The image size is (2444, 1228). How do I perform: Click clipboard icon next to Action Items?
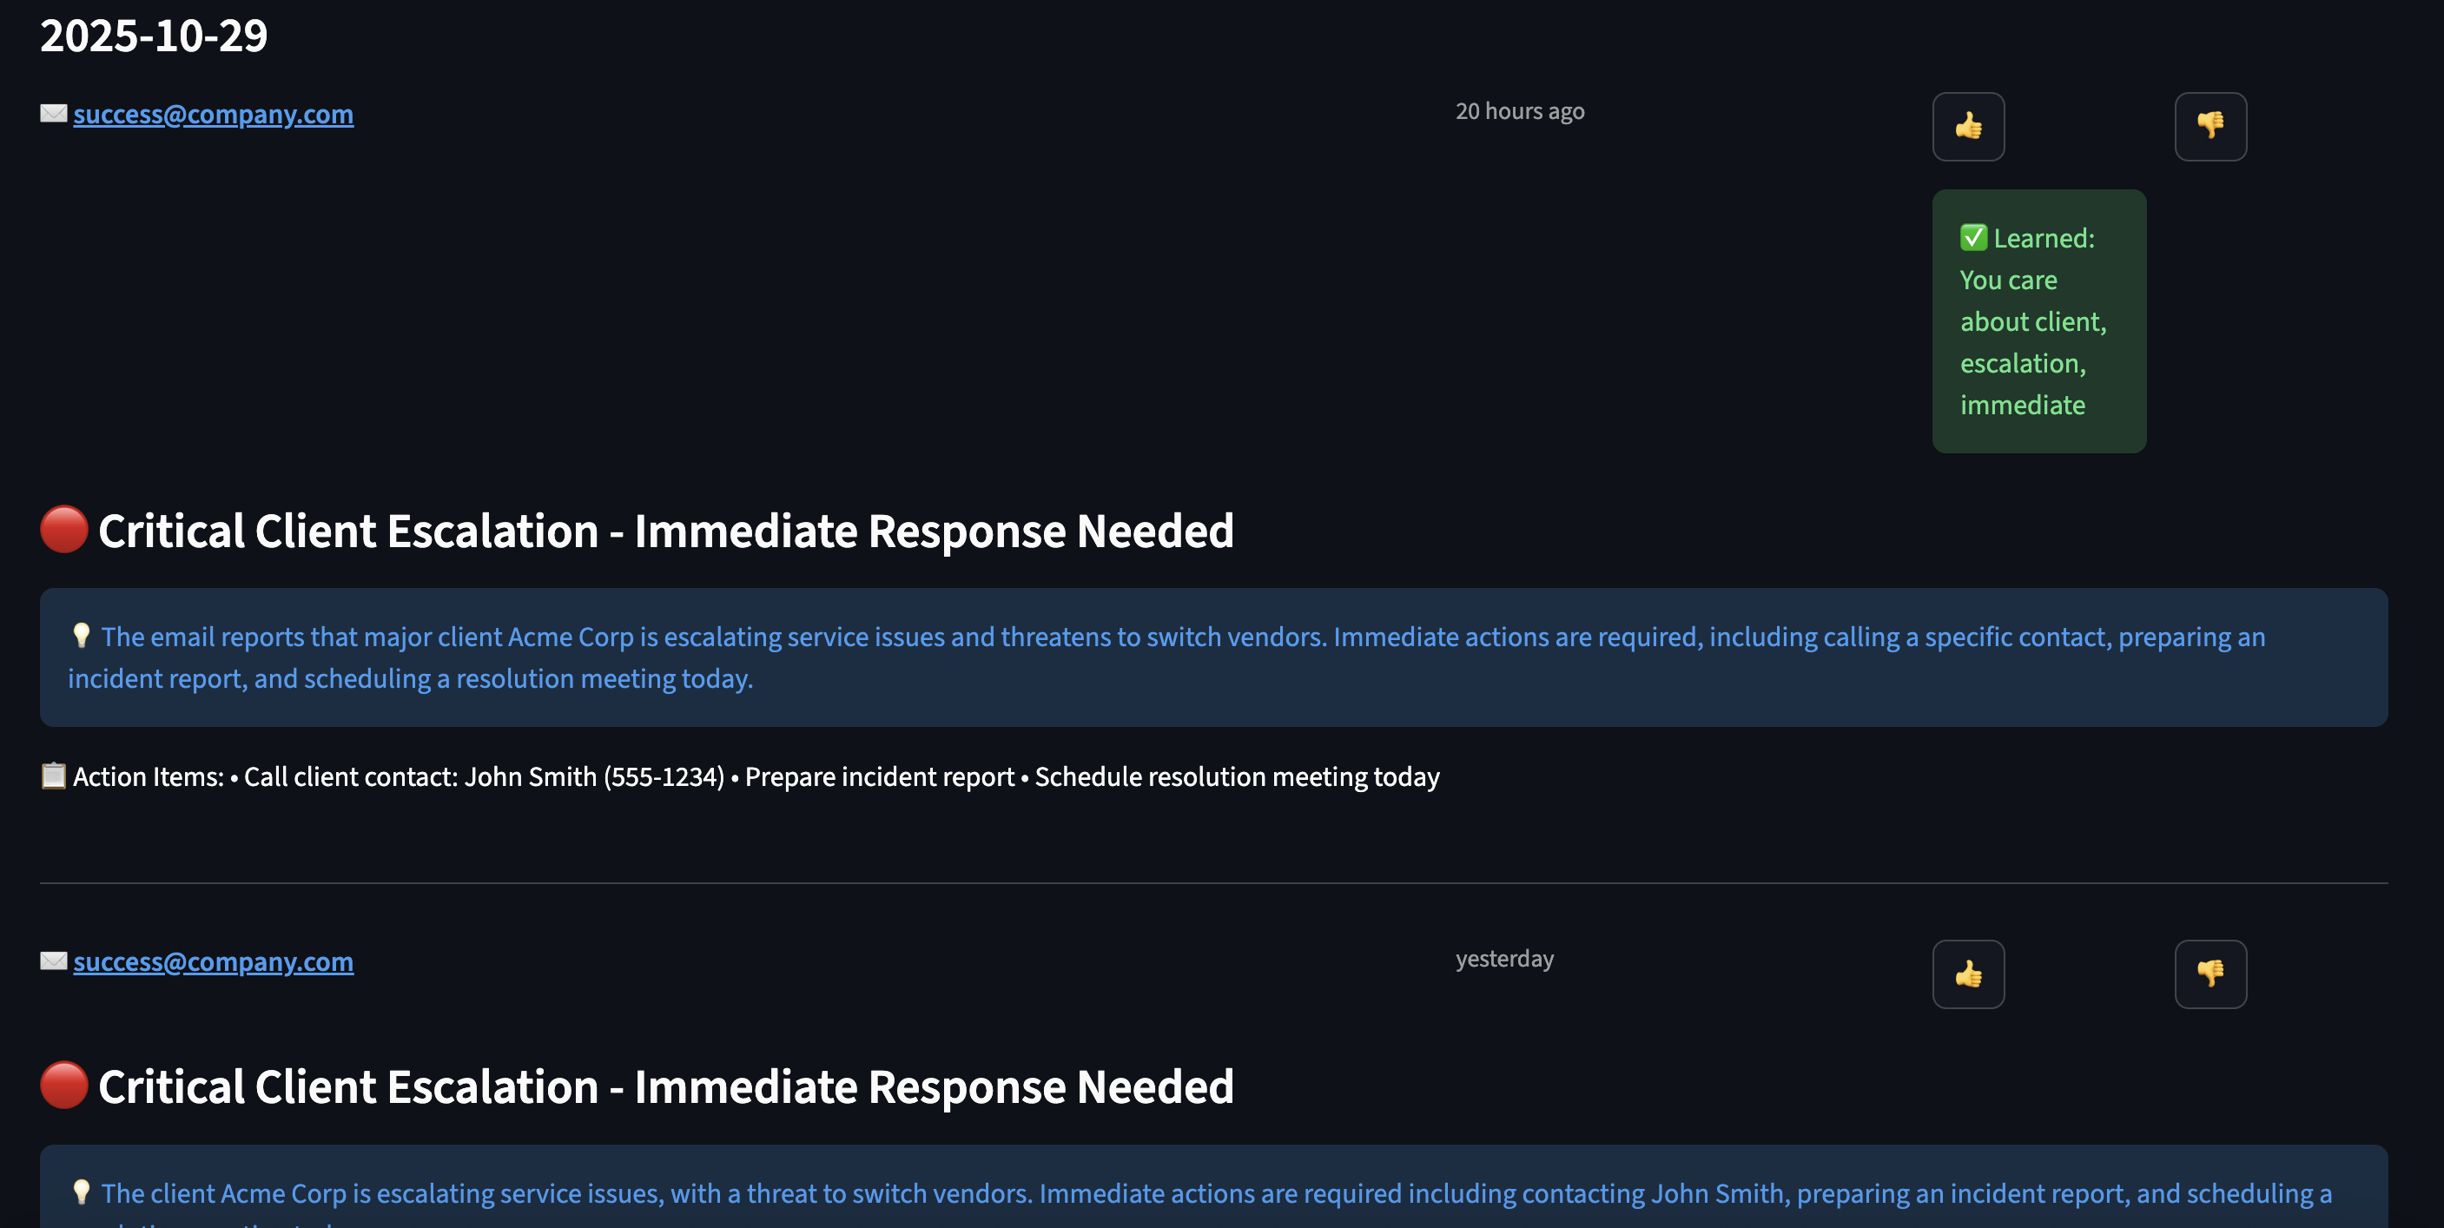click(53, 776)
